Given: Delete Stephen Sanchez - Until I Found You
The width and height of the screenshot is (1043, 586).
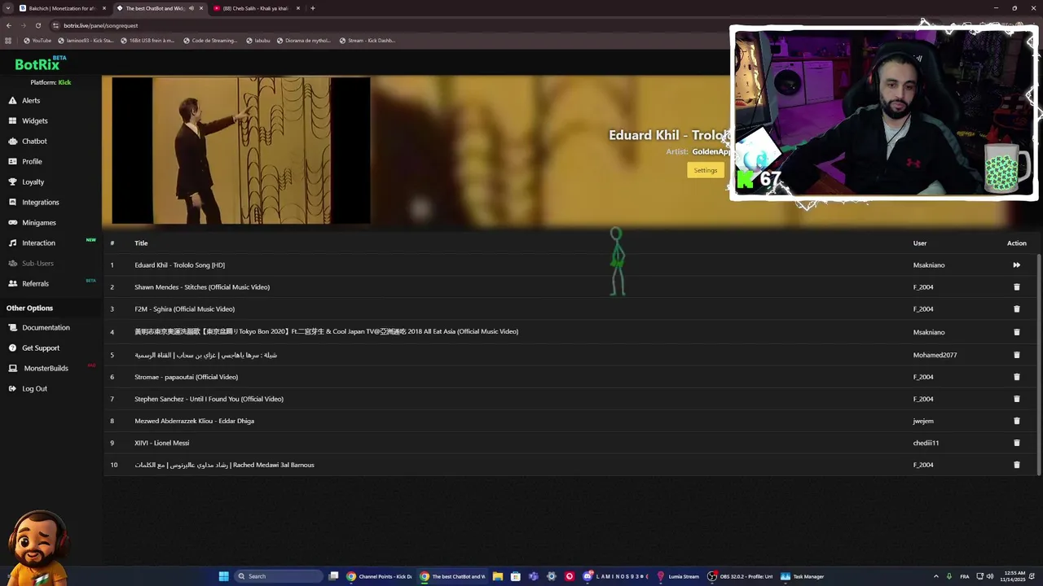Looking at the screenshot, I should pyautogui.click(x=1016, y=399).
